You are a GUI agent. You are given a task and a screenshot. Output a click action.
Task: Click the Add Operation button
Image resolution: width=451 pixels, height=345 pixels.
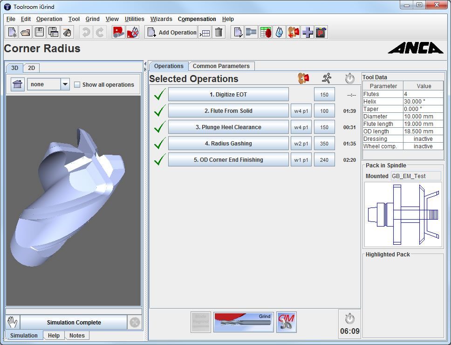[171, 32]
